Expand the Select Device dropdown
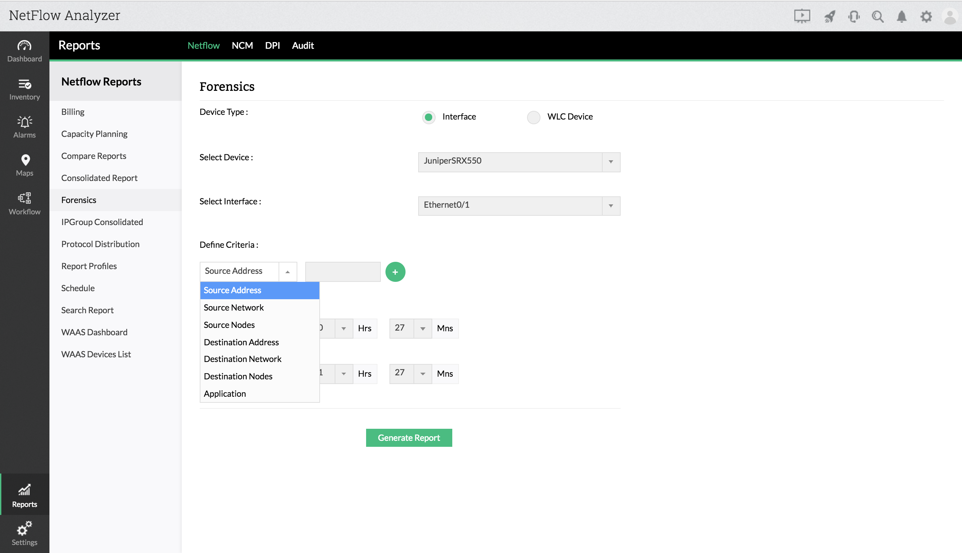962x553 pixels. click(x=610, y=162)
